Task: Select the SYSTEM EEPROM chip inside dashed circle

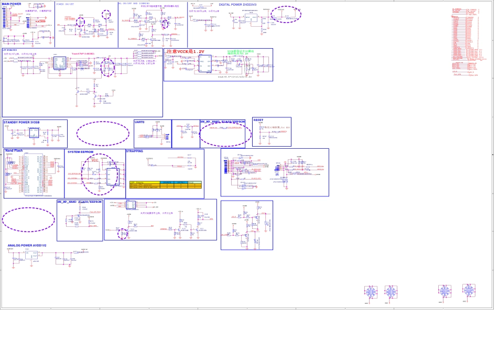Action: (112, 177)
